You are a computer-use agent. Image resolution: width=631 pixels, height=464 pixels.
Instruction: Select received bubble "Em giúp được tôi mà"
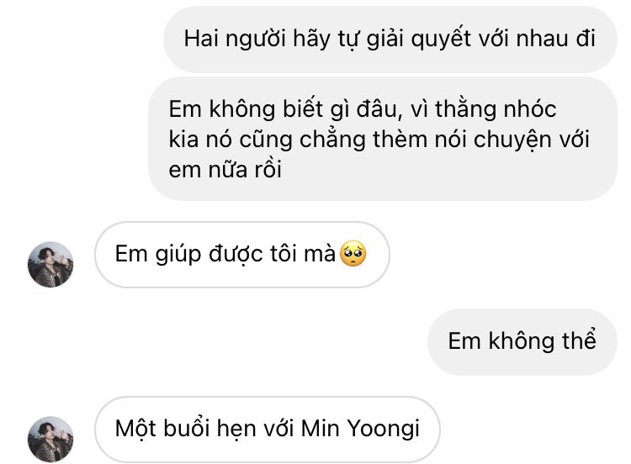click(241, 254)
